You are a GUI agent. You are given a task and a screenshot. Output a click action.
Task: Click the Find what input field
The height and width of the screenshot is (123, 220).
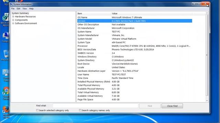pos(96,106)
